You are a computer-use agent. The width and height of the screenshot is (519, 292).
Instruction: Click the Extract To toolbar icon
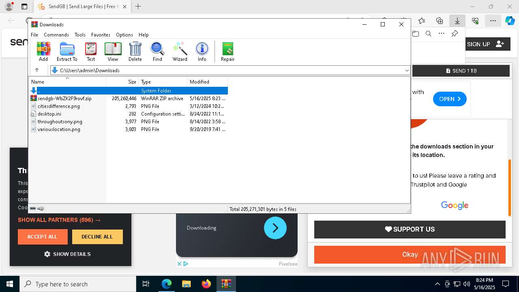click(67, 52)
